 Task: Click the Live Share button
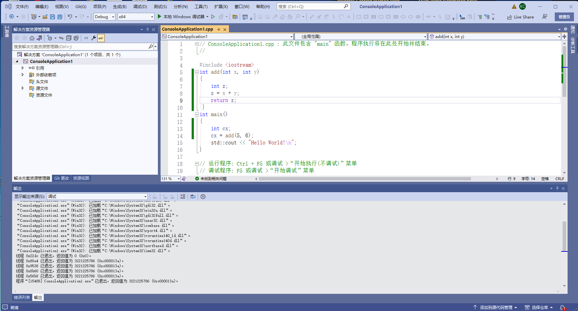(520, 17)
